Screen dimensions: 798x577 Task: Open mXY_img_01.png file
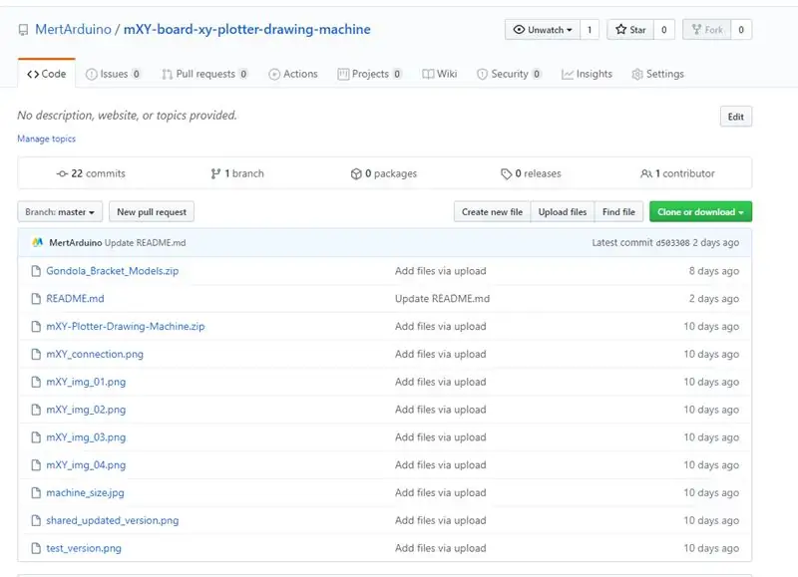86,382
